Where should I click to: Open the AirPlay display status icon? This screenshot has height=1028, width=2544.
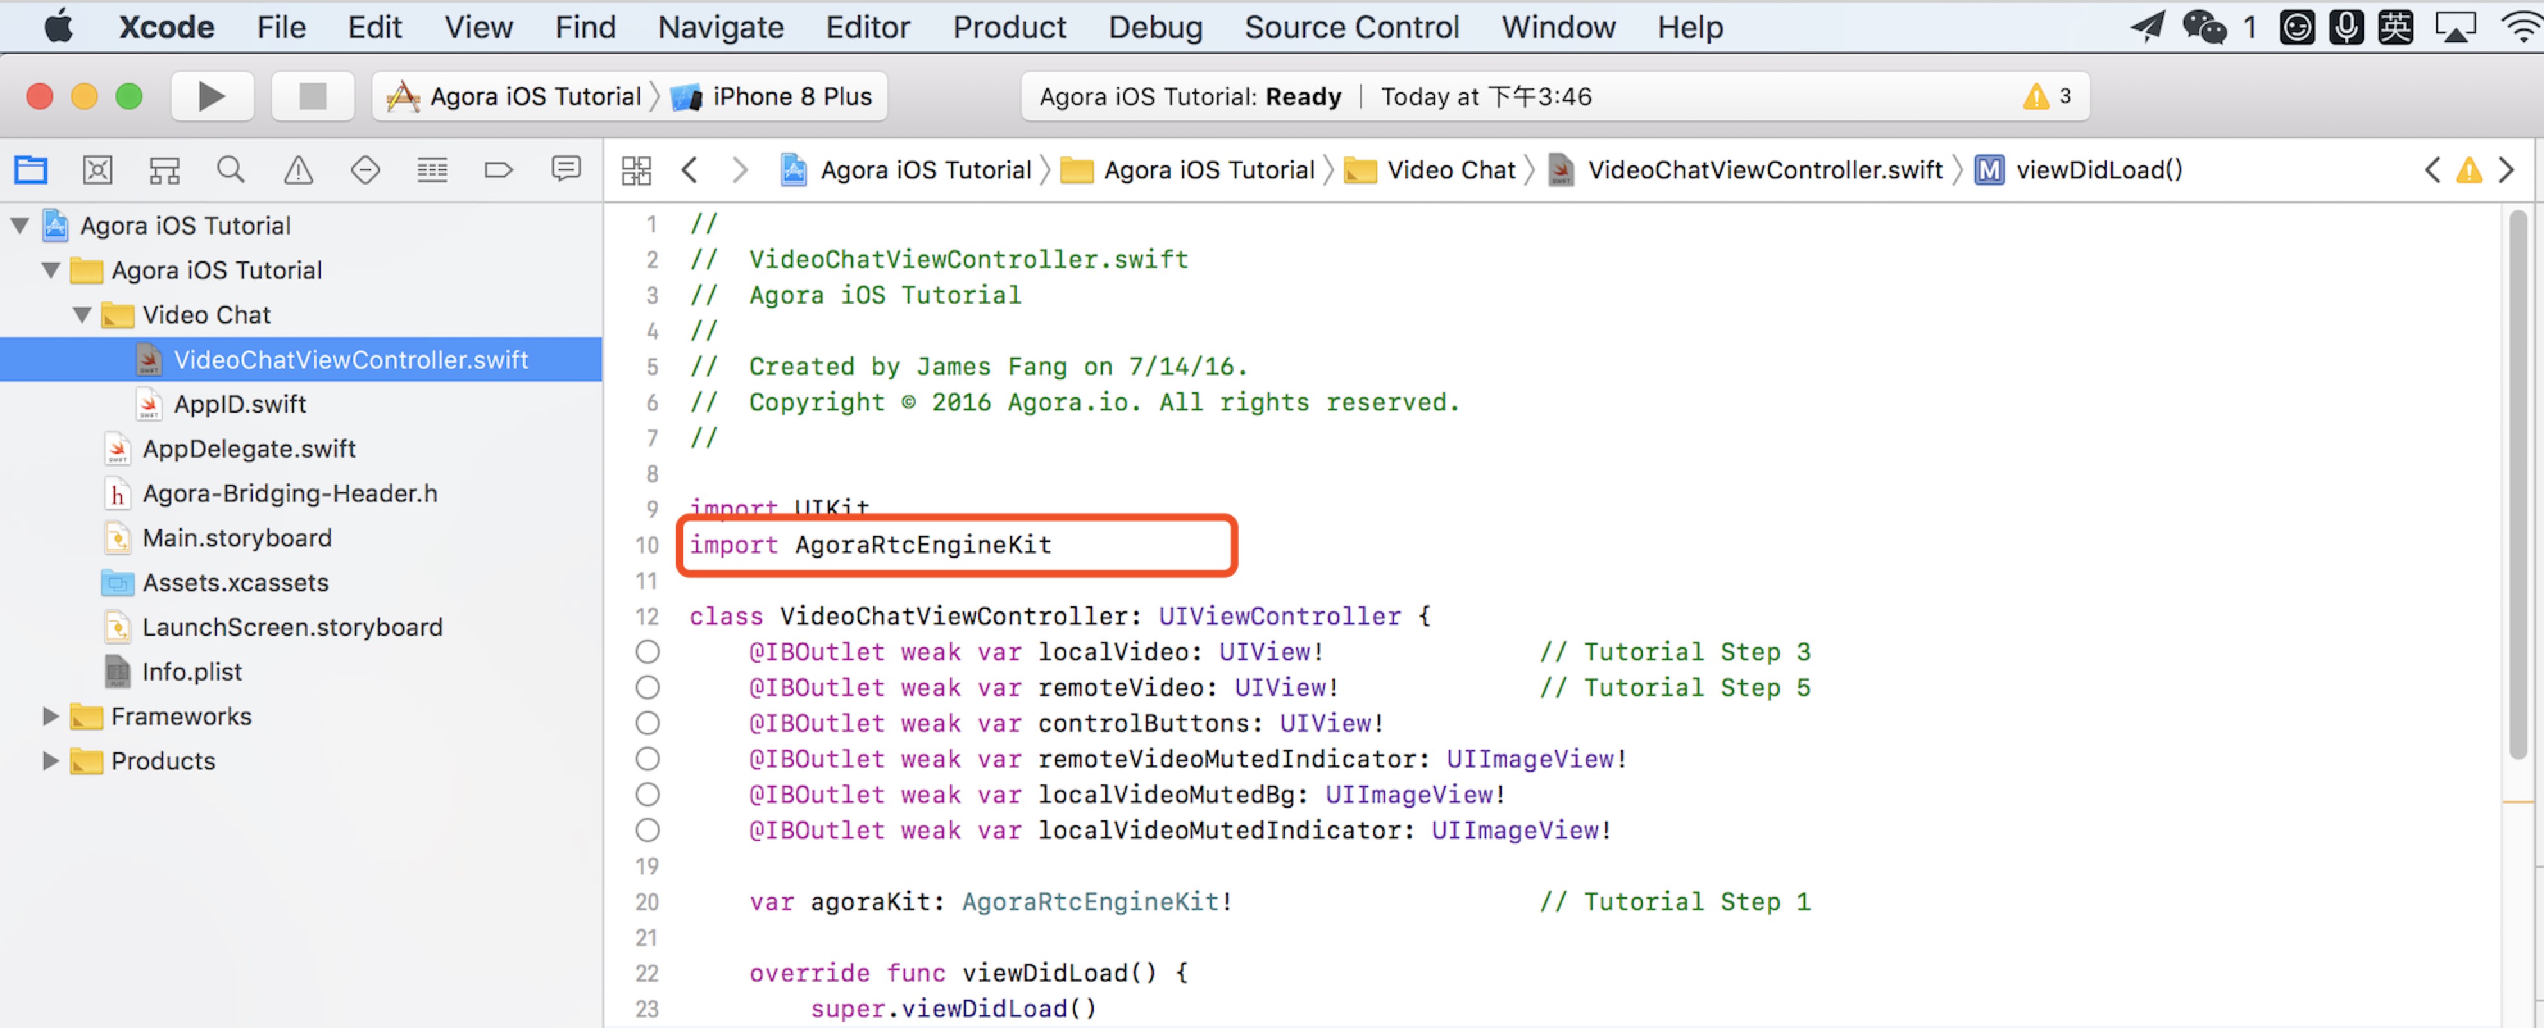pyautogui.click(x=2455, y=27)
